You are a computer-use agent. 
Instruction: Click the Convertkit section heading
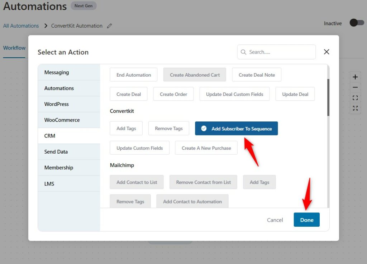[x=122, y=111]
